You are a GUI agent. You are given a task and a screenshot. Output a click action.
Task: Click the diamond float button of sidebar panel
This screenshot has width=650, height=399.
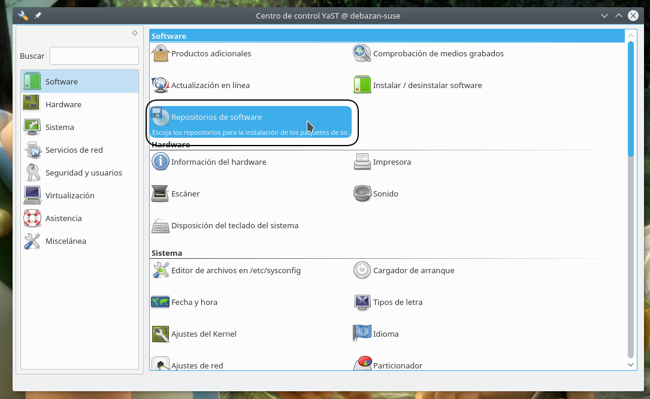pos(135,33)
